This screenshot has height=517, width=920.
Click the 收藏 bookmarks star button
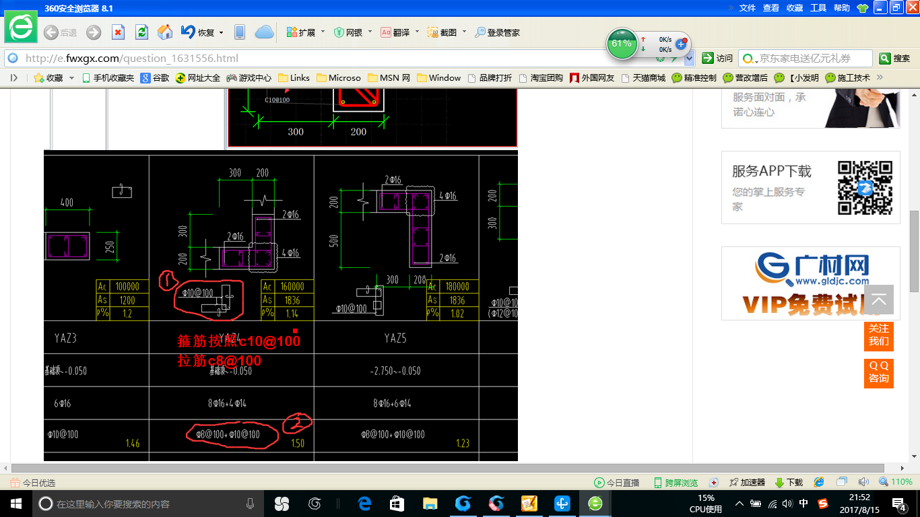coord(48,78)
